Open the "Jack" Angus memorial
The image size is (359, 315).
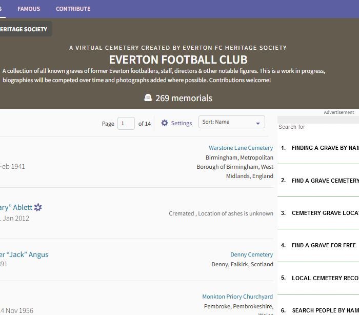click(24, 254)
